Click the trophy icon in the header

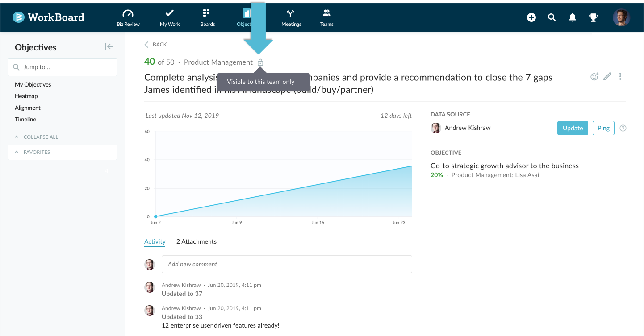(593, 17)
